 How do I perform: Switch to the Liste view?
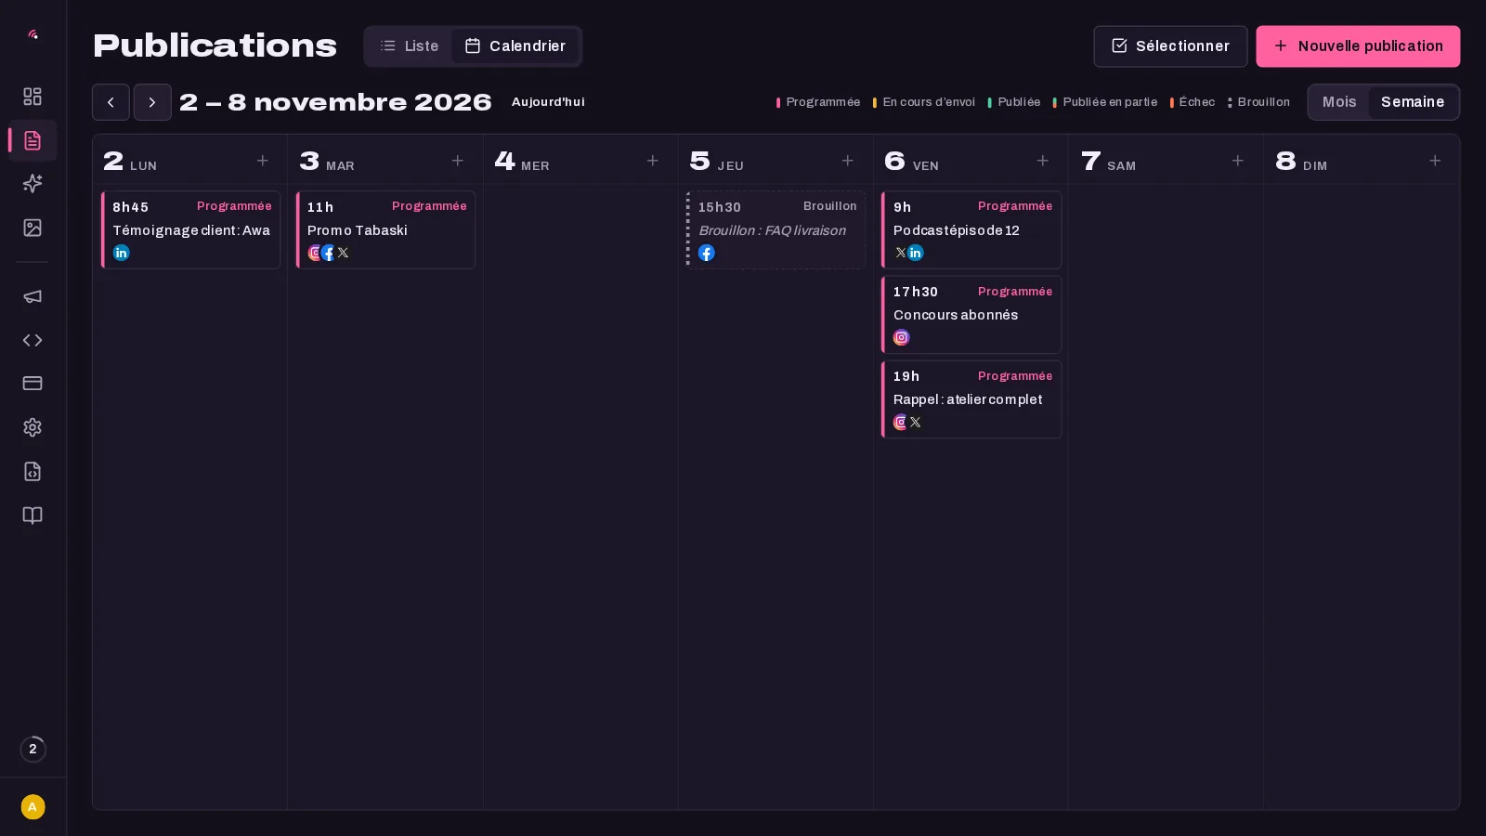point(410,46)
